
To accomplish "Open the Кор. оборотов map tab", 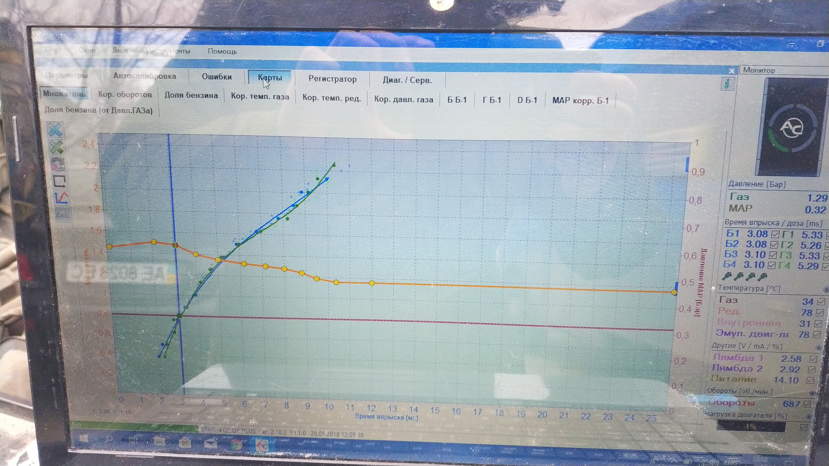I will point(125,94).
